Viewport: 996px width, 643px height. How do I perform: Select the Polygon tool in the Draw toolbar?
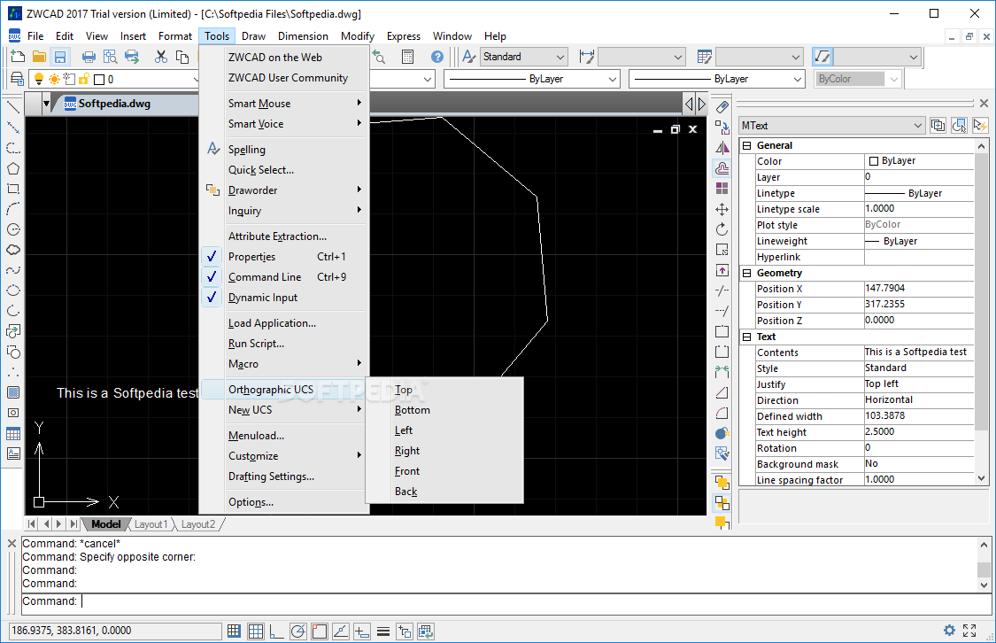tap(12, 168)
